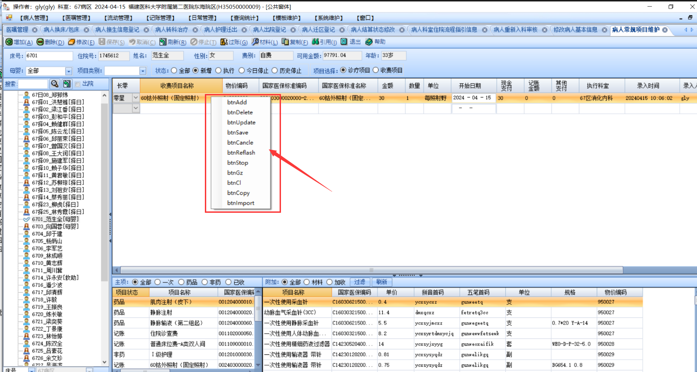
Task: Click the tab strip right scroll arrow
Action: [692, 30]
